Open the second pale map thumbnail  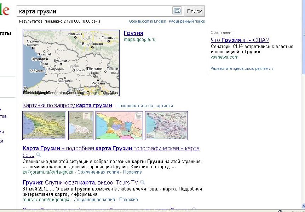(81, 126)
